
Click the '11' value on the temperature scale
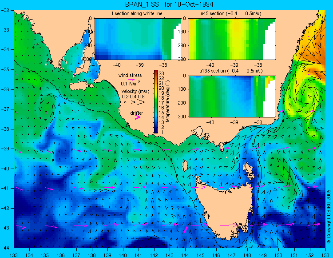pos(162,132)
